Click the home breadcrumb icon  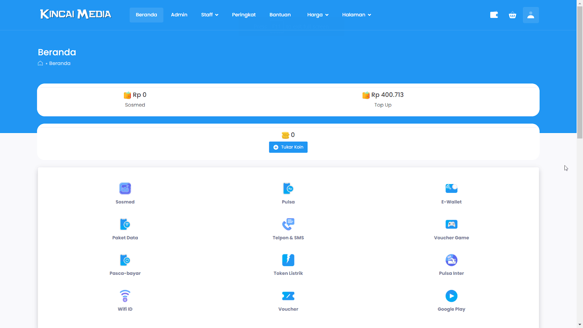[x=40, y=63]
